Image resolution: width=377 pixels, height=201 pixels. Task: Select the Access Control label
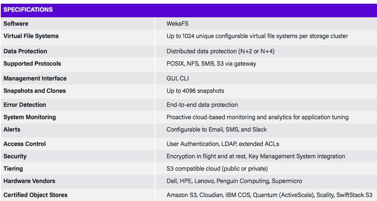(x=25, y=144)
